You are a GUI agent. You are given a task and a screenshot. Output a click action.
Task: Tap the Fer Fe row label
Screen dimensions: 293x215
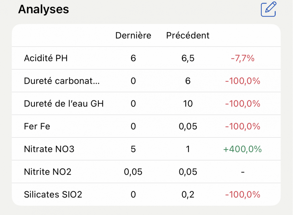(x=37, y=126)
